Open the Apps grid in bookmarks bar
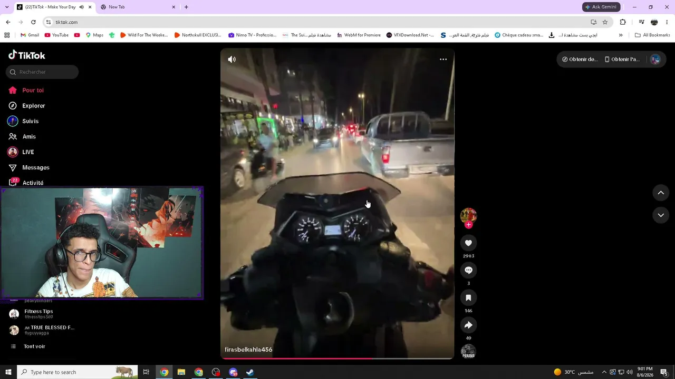Screen dimensions: 675x379 point(7,35)
